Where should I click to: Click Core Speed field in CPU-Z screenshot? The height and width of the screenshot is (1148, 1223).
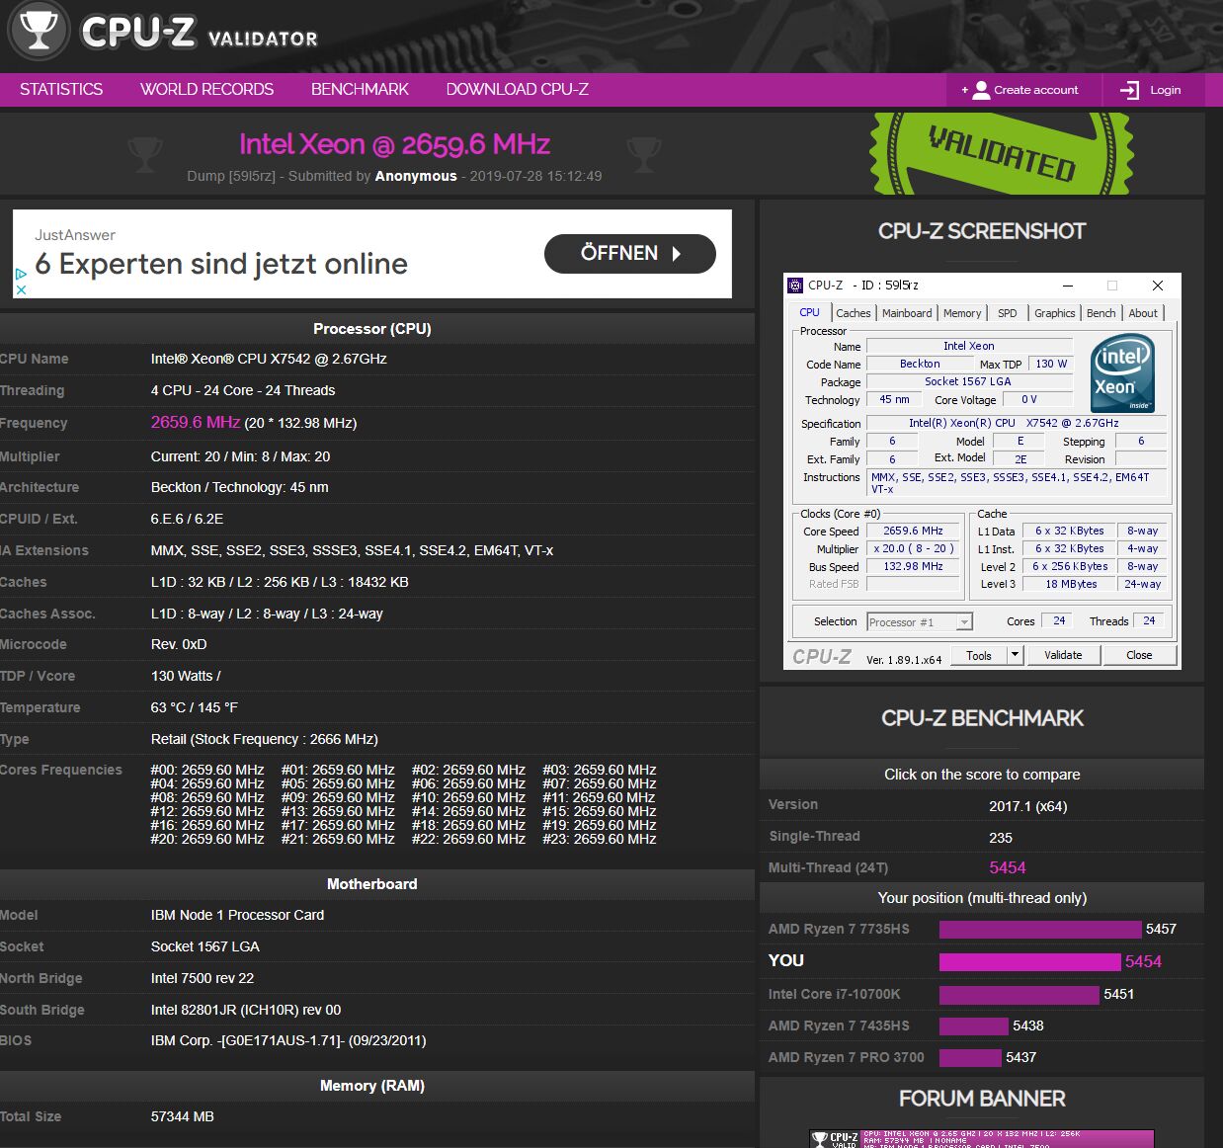click(x=913, y=531)
